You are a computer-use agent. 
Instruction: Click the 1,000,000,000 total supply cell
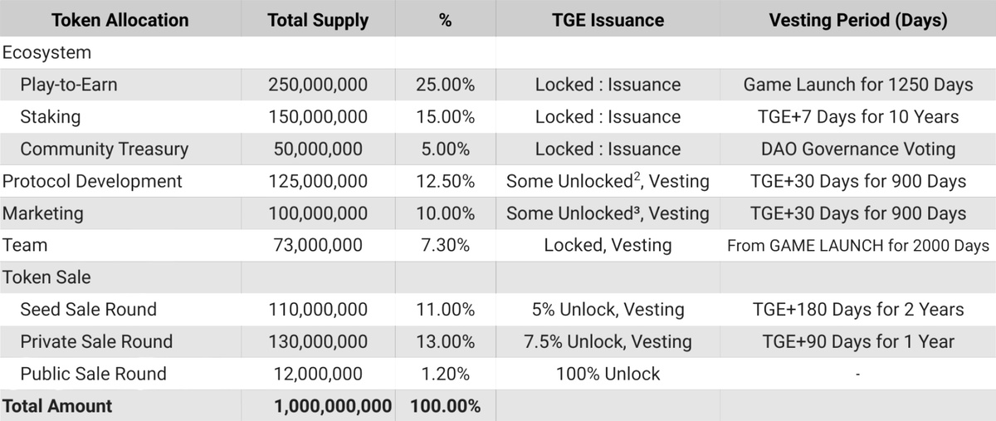tap(332, 406)
